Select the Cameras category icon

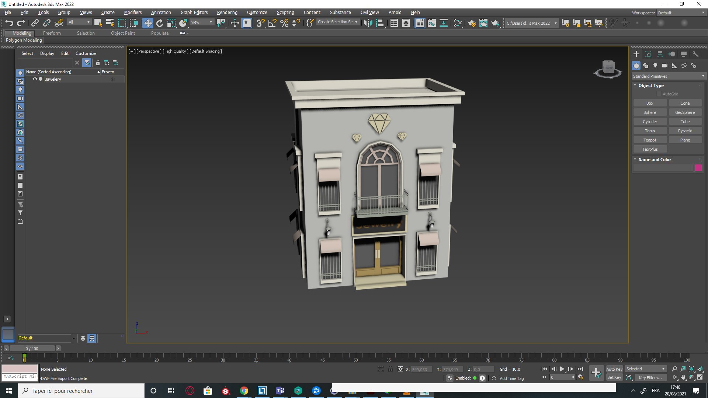665,66
